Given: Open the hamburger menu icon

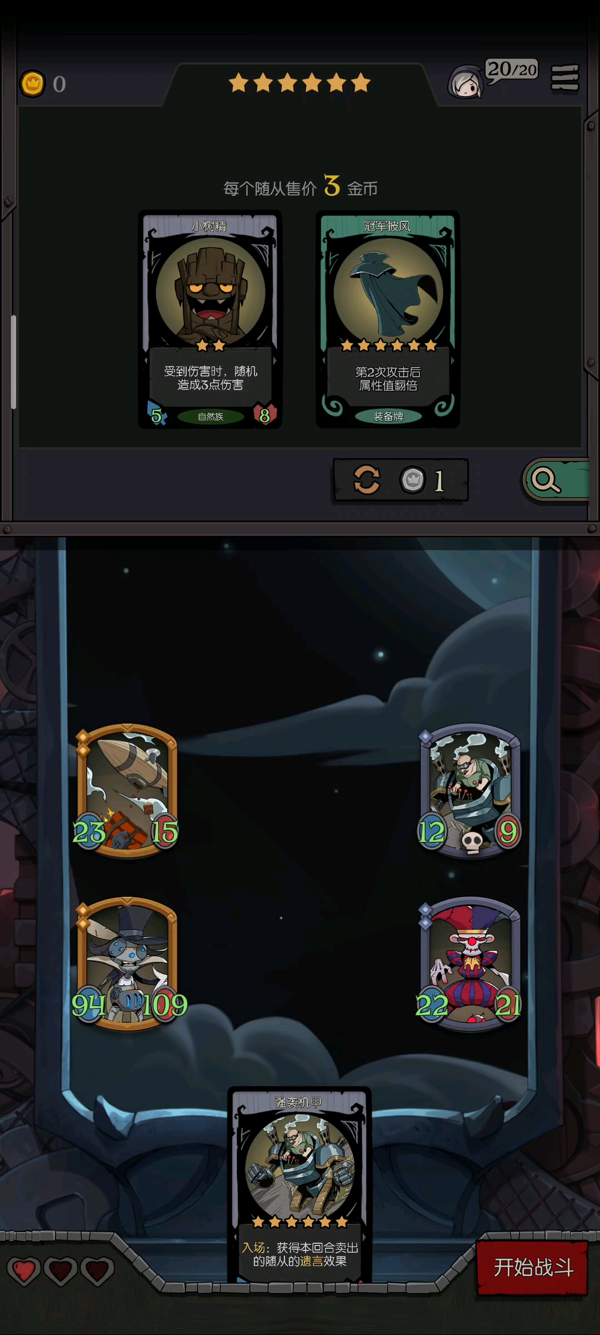Looking at the screenshot, I should (564, 77).
